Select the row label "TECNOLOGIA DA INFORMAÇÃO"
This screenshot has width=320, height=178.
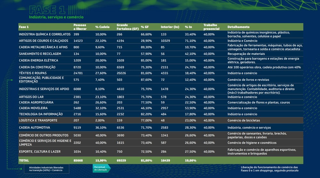pos(41,114)
